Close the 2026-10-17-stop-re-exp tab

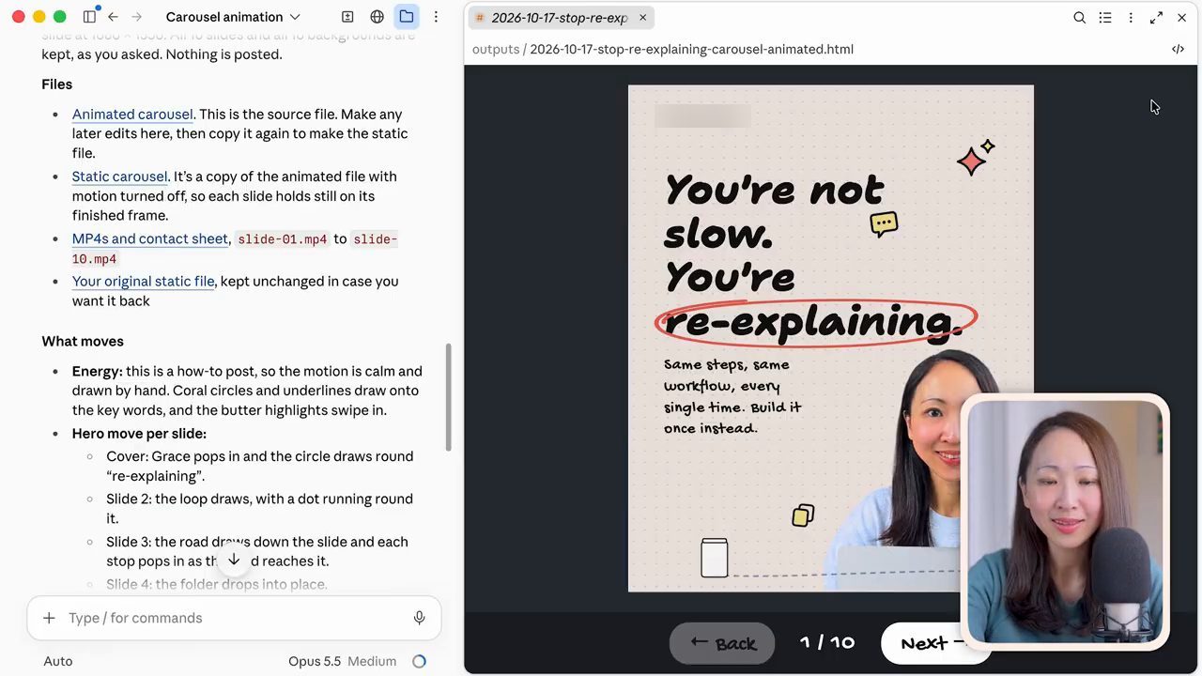642,18
